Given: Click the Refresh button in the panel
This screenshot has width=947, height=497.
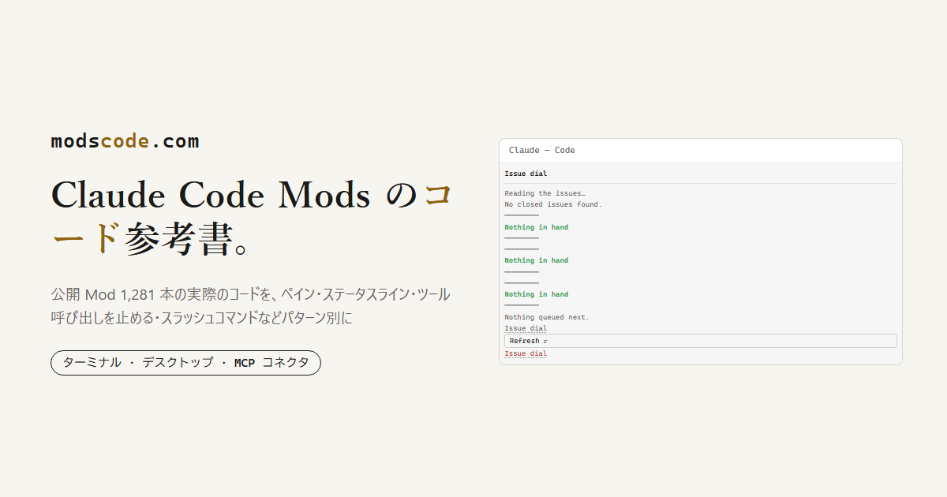Looking at the screenshot, I should (700, 341).
